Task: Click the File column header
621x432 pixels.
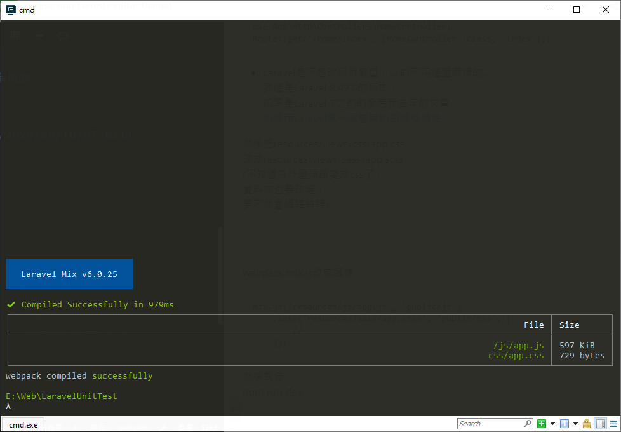Action: 534,325
